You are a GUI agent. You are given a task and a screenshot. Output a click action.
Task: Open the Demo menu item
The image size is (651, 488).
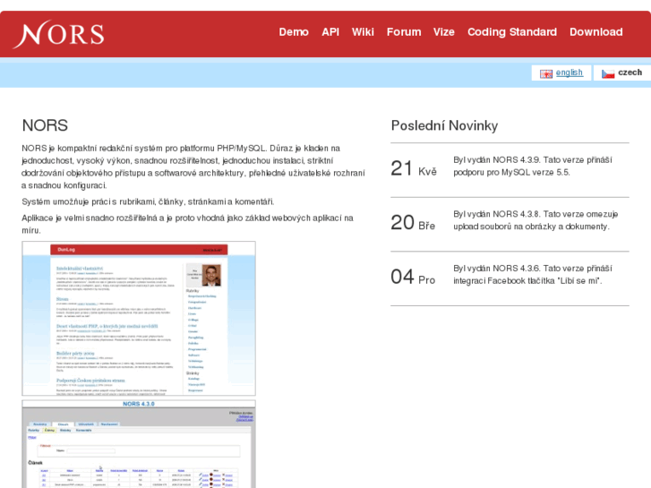point(294,32)
